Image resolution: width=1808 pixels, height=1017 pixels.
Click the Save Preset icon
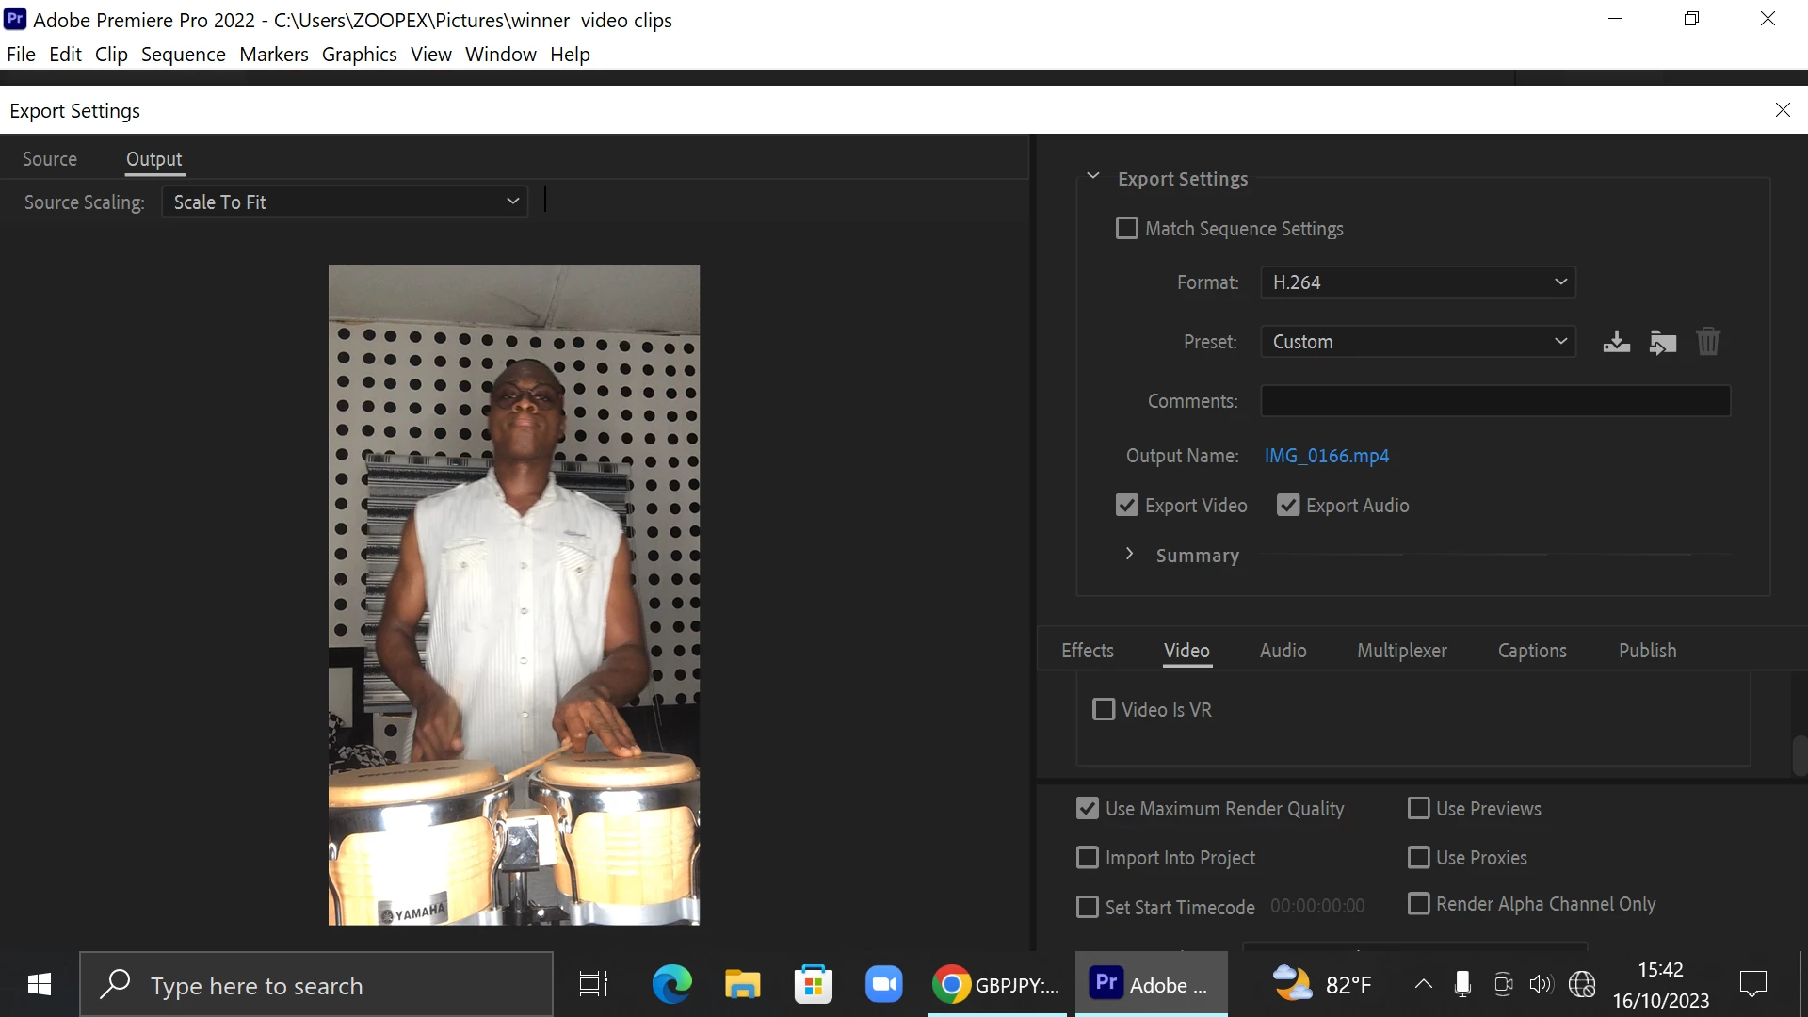coord(1616,342)
